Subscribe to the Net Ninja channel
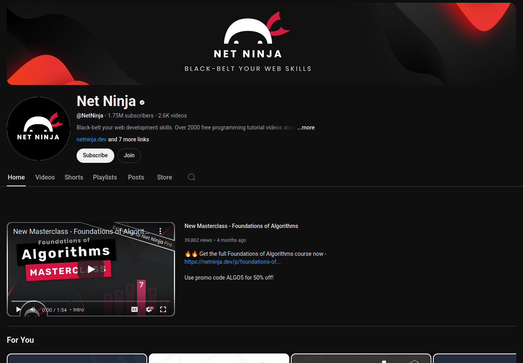Viewport: 523px width, 363px height. [95, 155]
